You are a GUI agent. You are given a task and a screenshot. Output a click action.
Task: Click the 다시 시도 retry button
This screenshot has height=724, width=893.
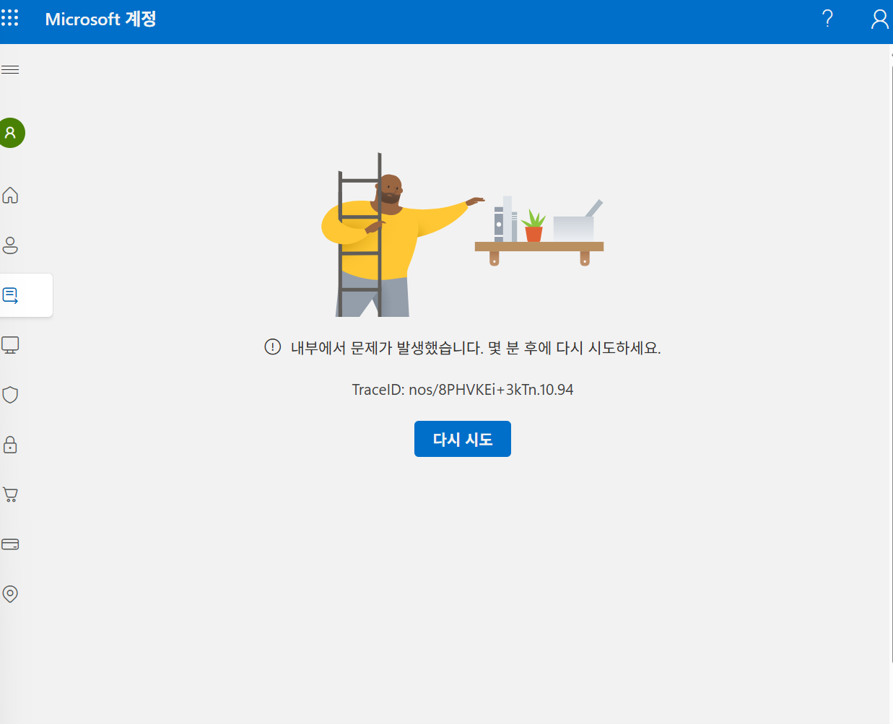click(x=463, y=439)
